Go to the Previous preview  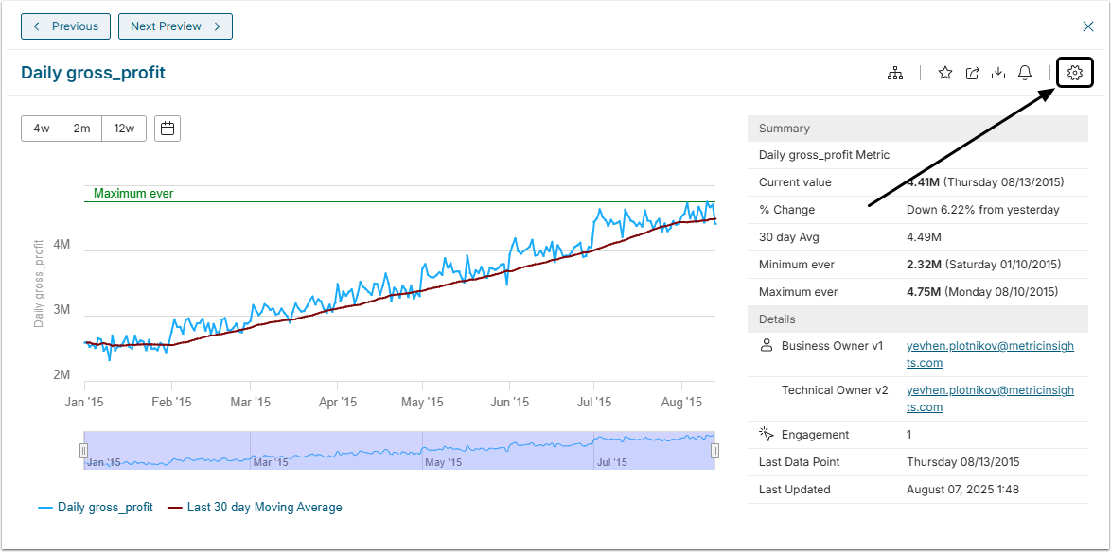click(x=66, y=26)
